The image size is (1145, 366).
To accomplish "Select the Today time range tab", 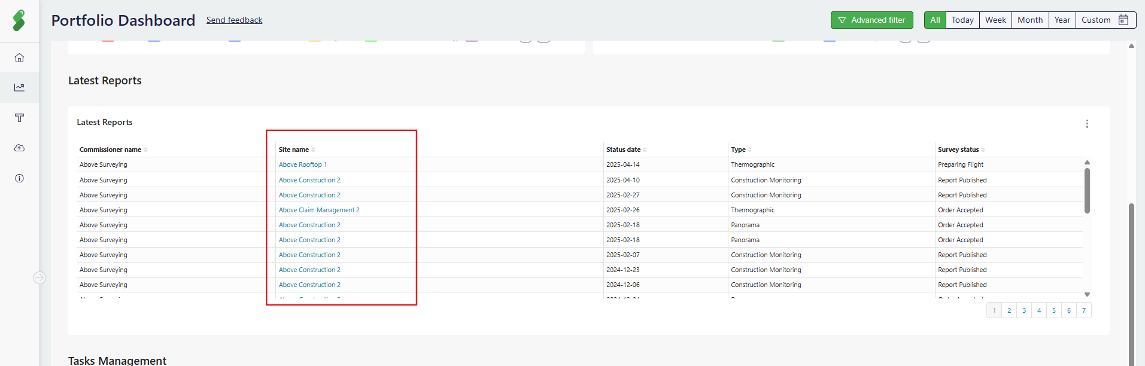I will point(962,20).
